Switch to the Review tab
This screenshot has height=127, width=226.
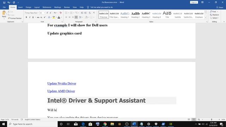point(67,7)
